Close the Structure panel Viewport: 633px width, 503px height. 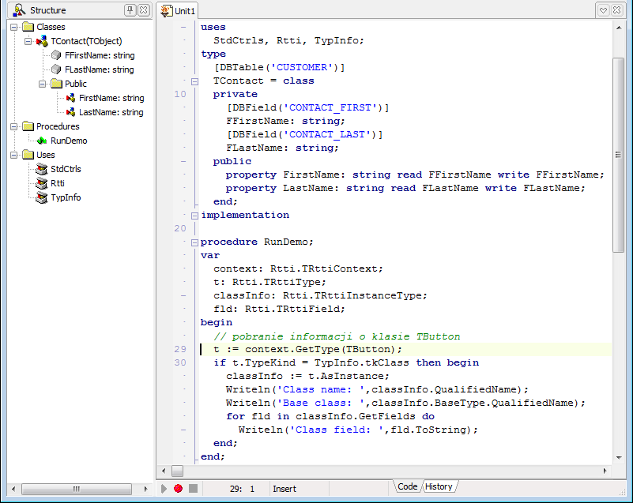[x=143, y=10]
